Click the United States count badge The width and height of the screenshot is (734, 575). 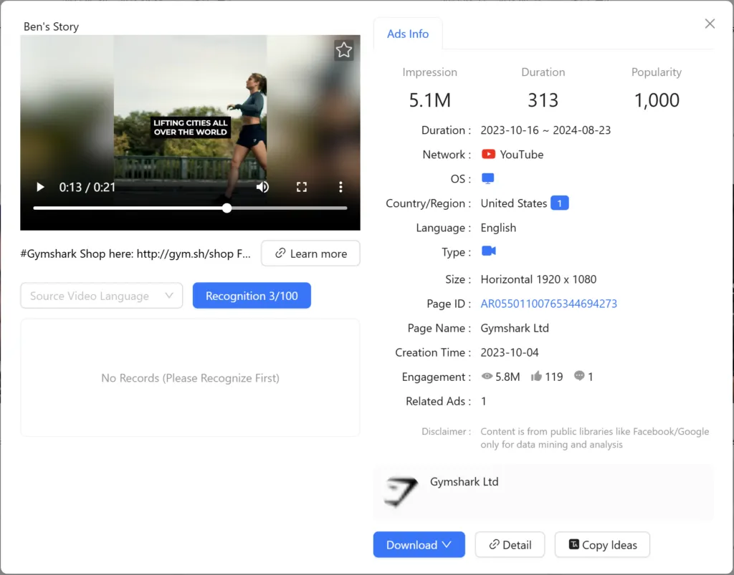(561, 203)
